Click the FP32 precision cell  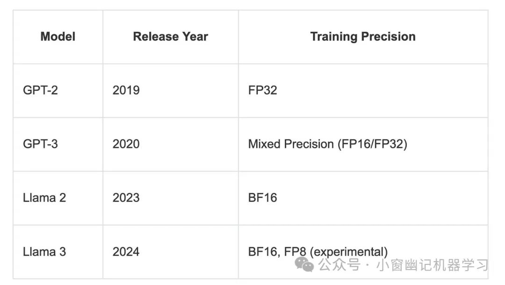point(363,90)
